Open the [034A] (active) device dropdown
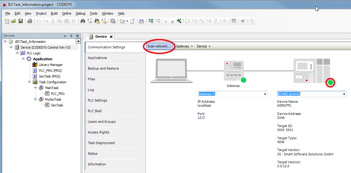Screen dimensions: 351x173 (x=344, y=94)
